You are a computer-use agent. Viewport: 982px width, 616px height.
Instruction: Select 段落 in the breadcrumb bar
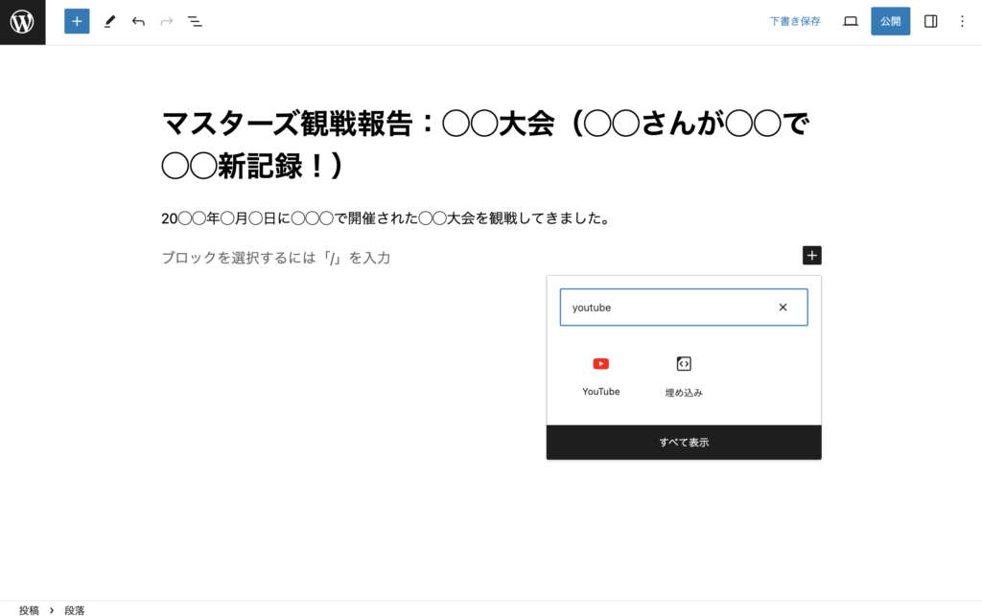pos(75,609)
